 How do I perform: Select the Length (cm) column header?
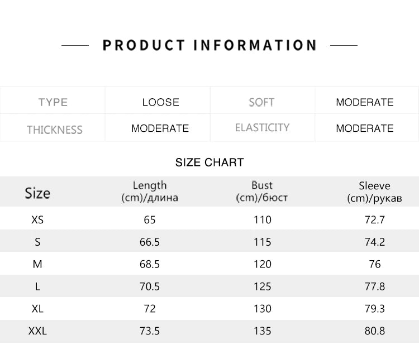click(x=150, y=192)
